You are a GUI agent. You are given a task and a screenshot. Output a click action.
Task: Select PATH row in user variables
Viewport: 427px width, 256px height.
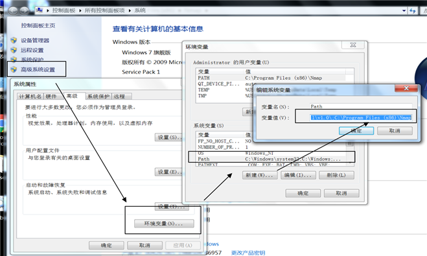(271, 78)
